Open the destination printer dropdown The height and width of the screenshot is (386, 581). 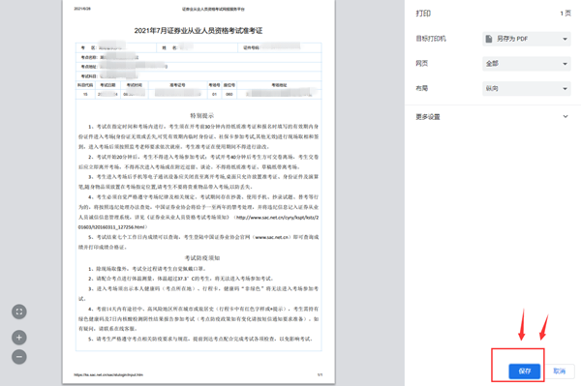click(527, 39)
